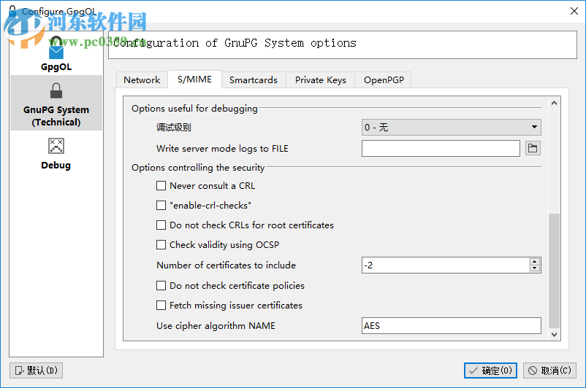Enable Never consult a CRL
Image resolution: width=586 pixels, height=388 pixels.
point(161,186)
